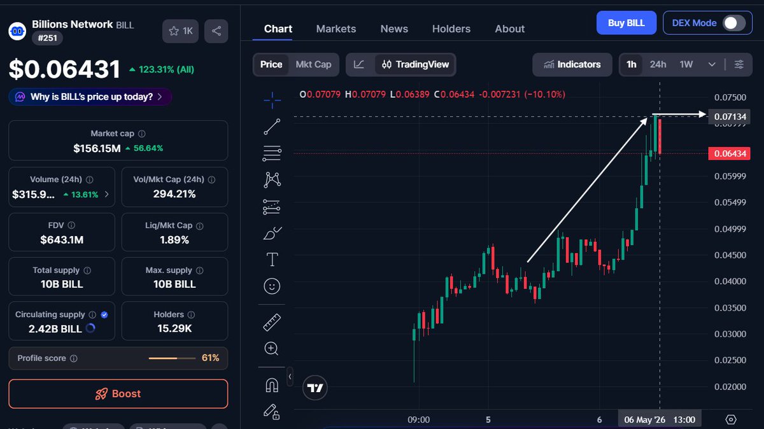Click the circulating supply progress ring
Image resolution: width=764 pixels, height=429 pixels.
pos(90,328)
